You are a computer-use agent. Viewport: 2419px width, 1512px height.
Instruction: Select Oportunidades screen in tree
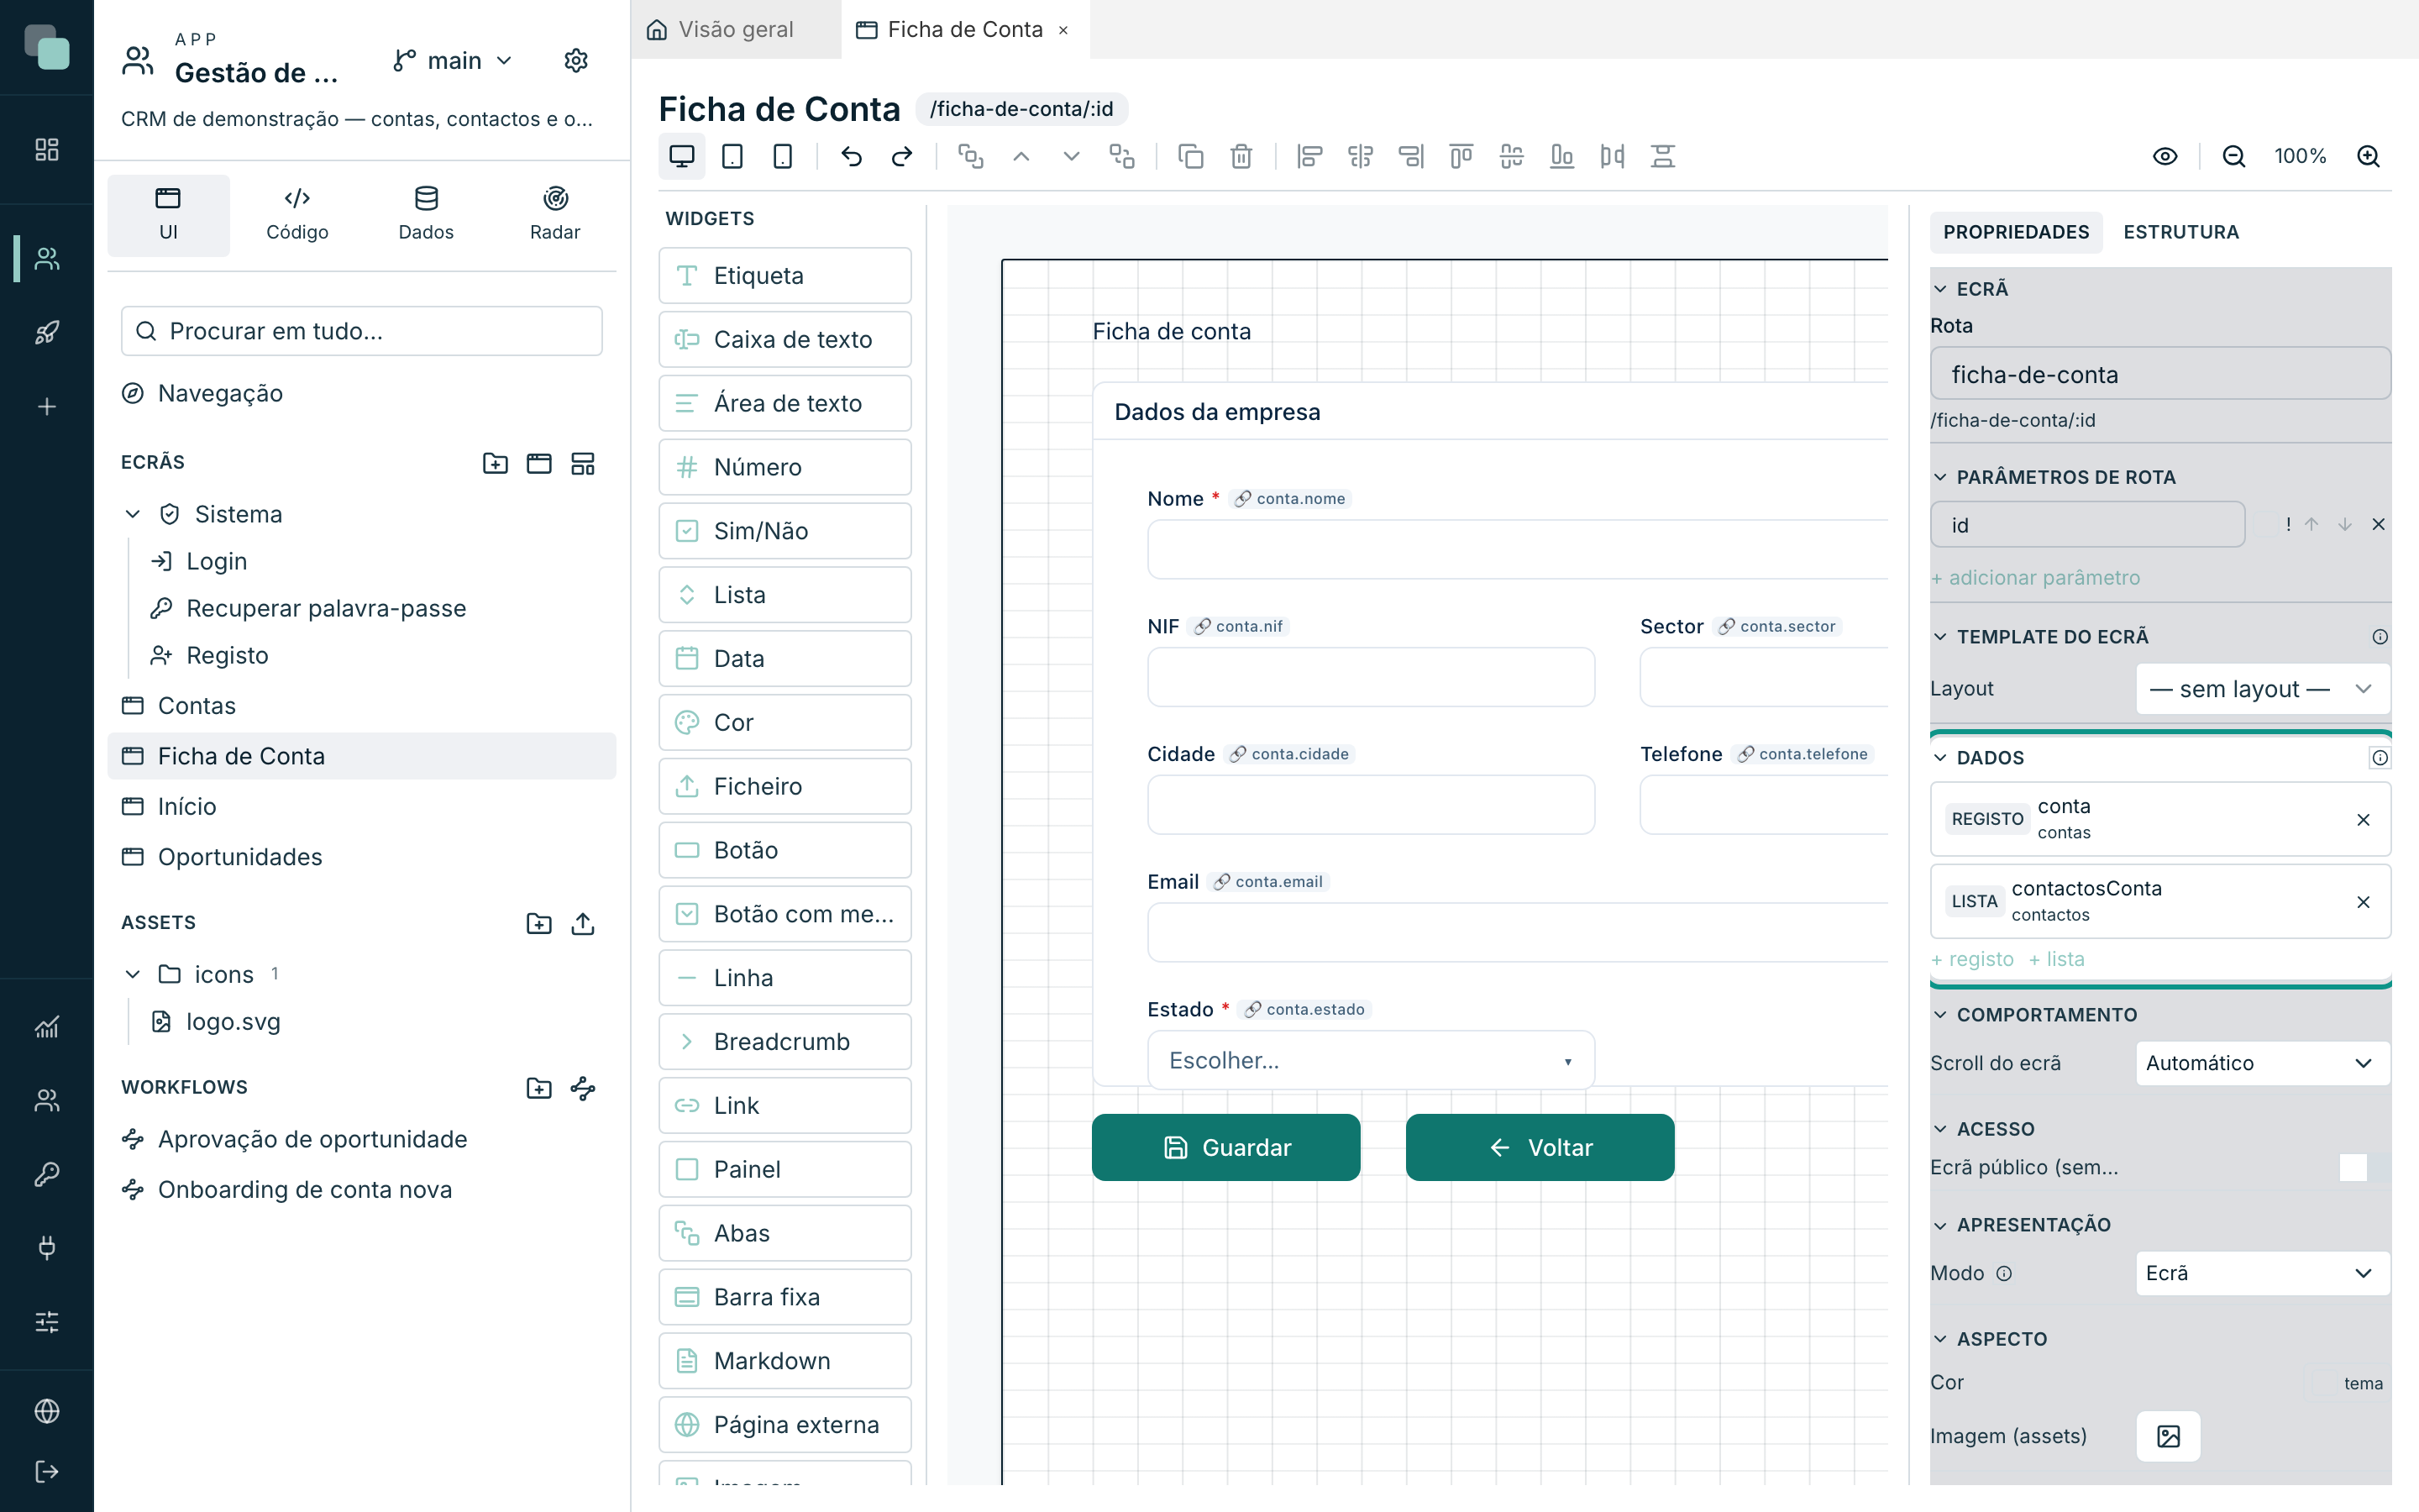pos(362,857)
